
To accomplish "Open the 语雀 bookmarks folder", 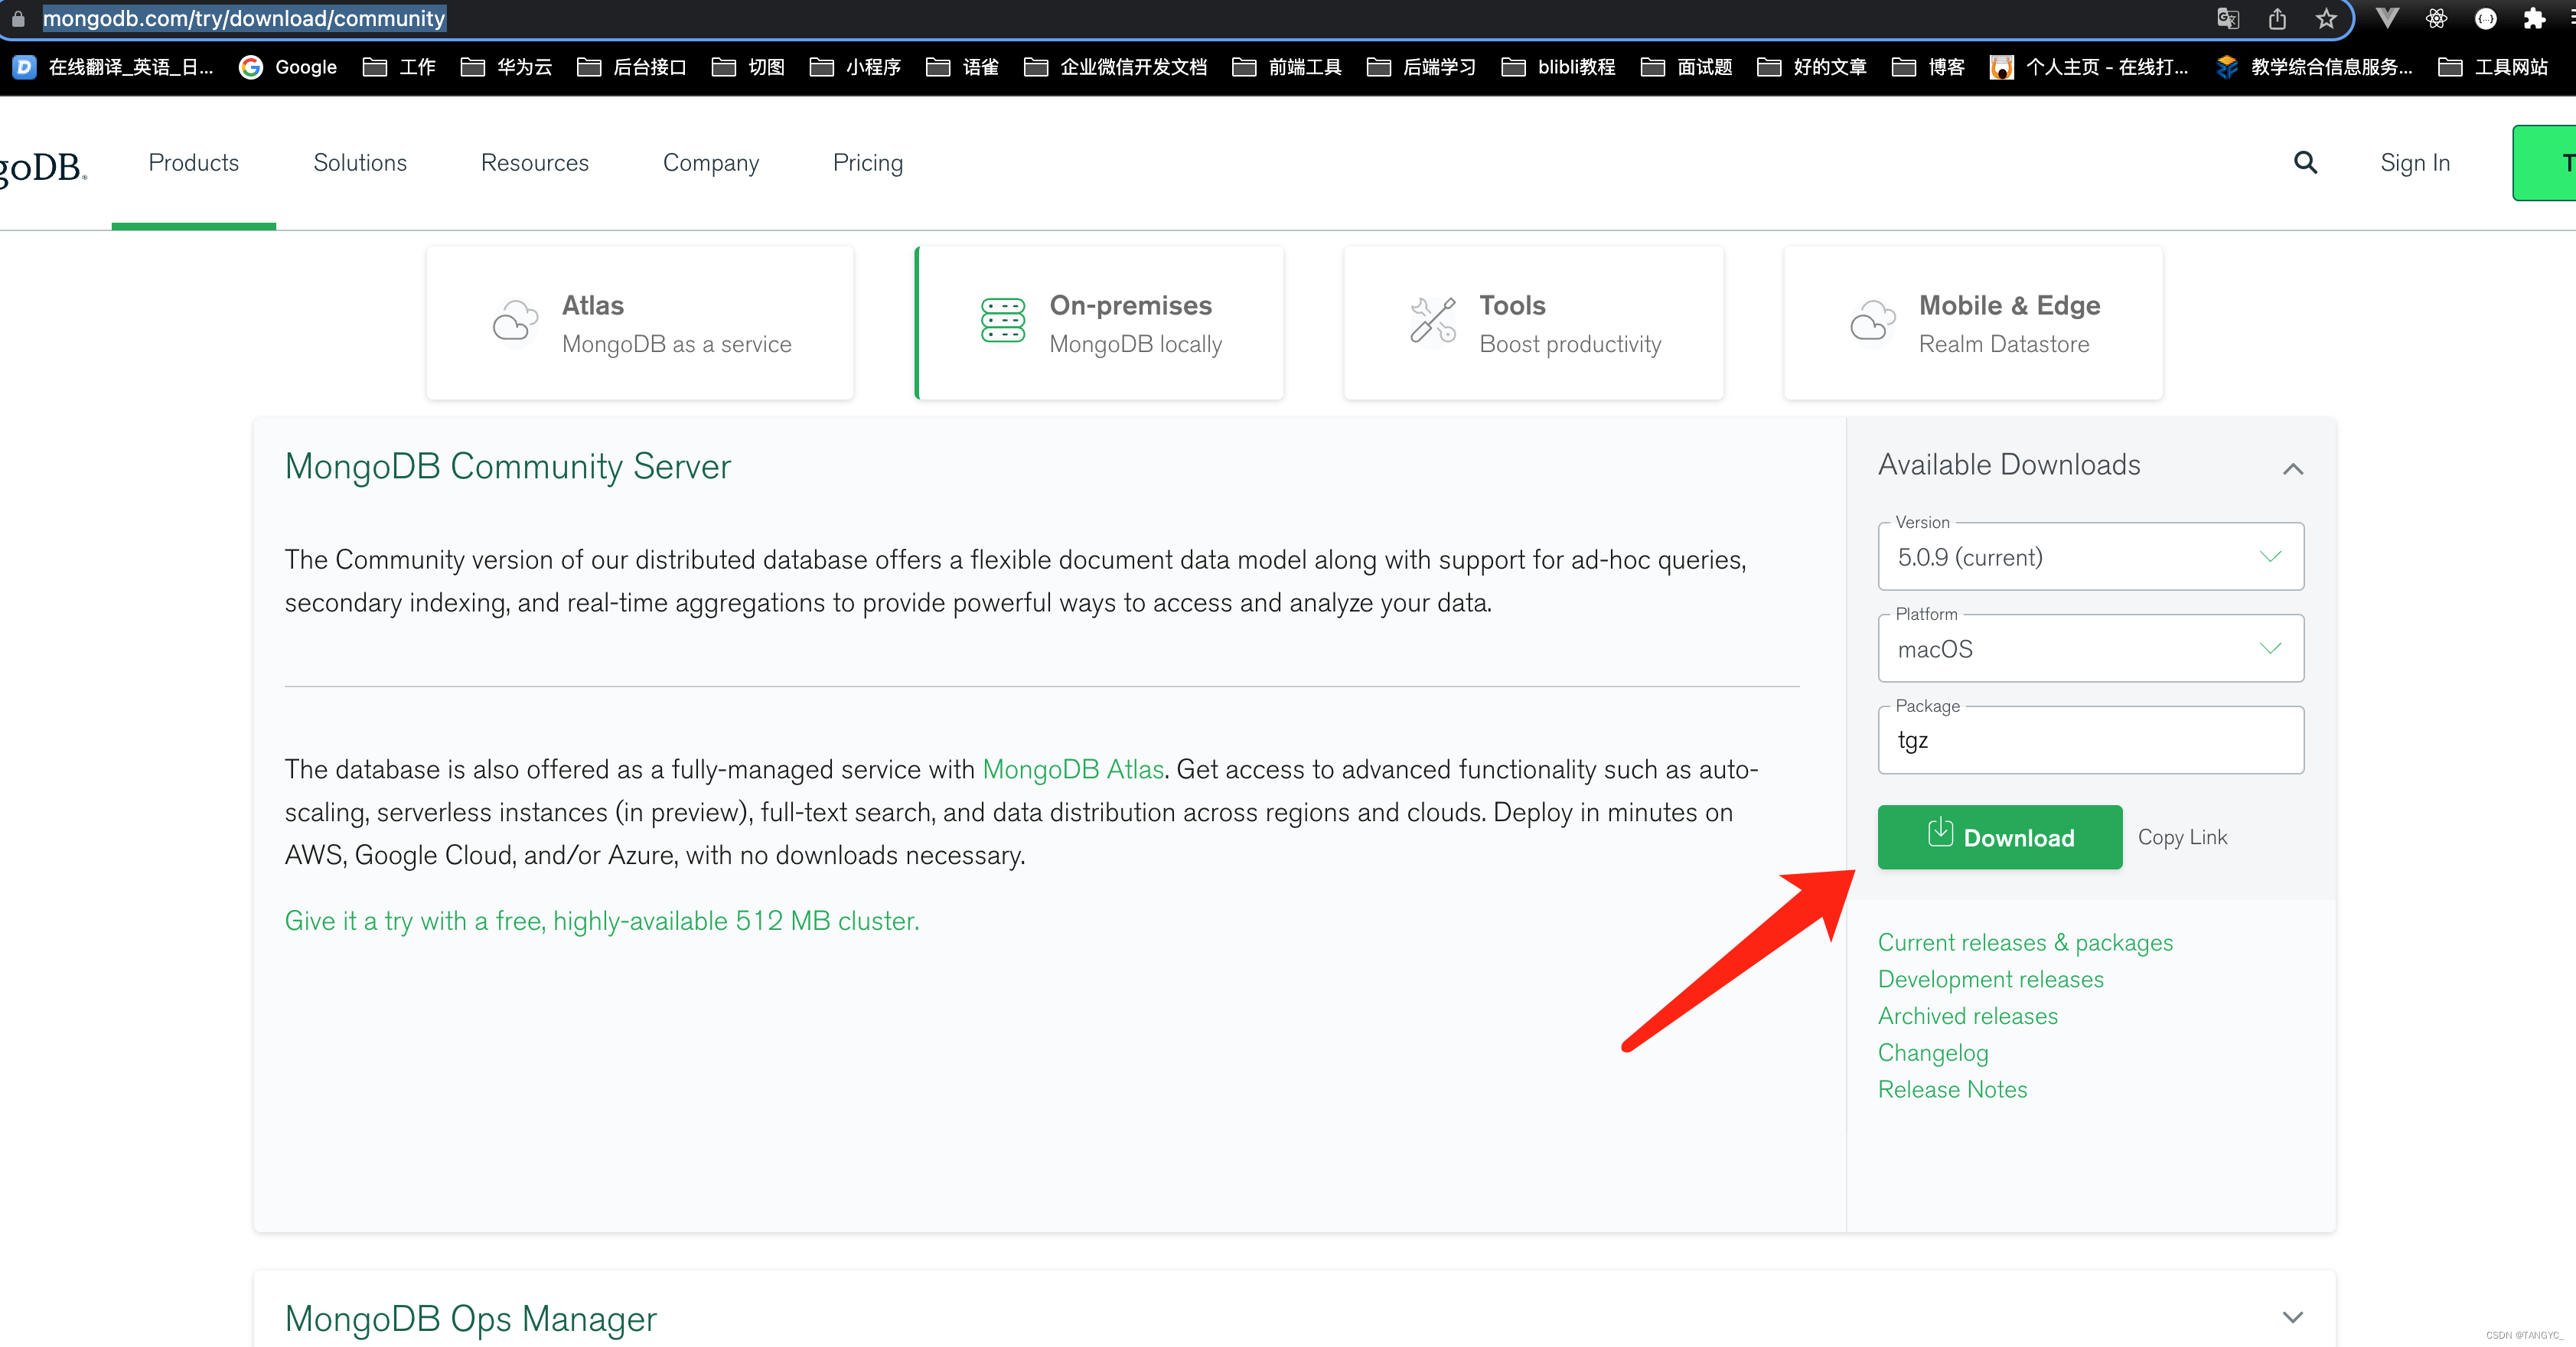I will click(x=962, y=67).
